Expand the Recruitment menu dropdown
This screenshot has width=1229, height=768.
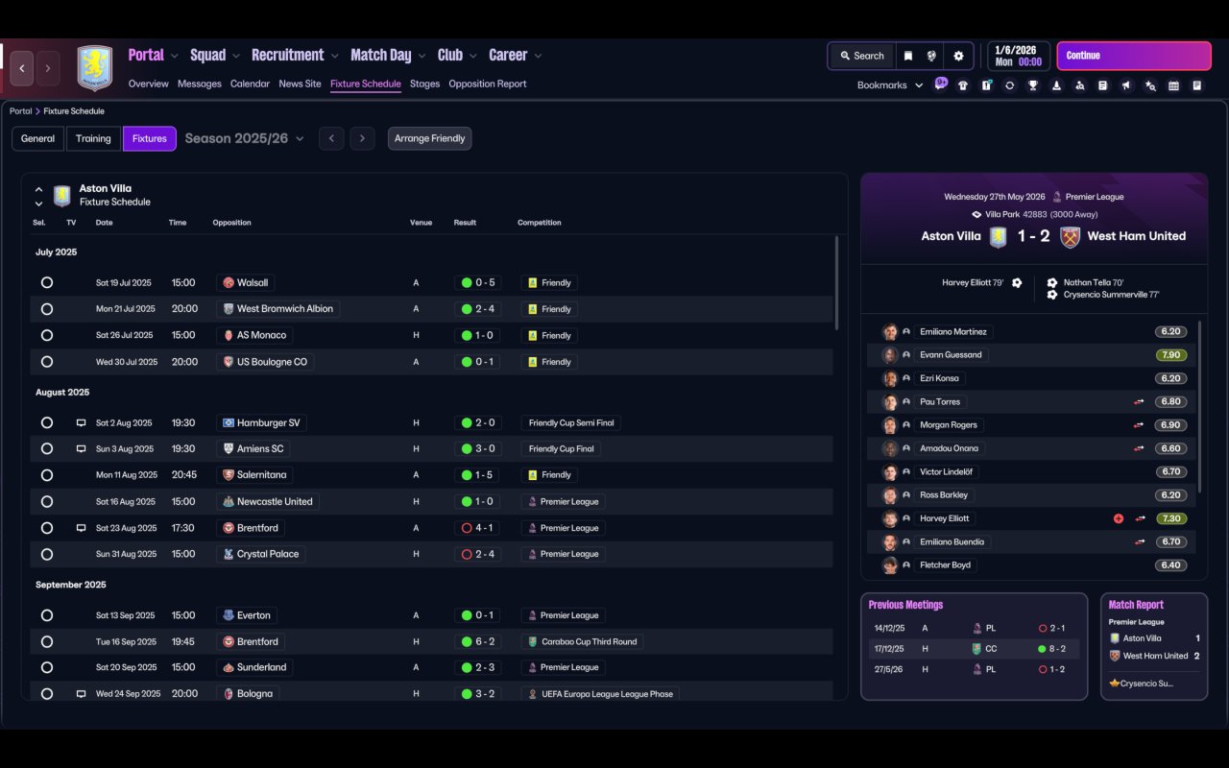tap(334, 56)
